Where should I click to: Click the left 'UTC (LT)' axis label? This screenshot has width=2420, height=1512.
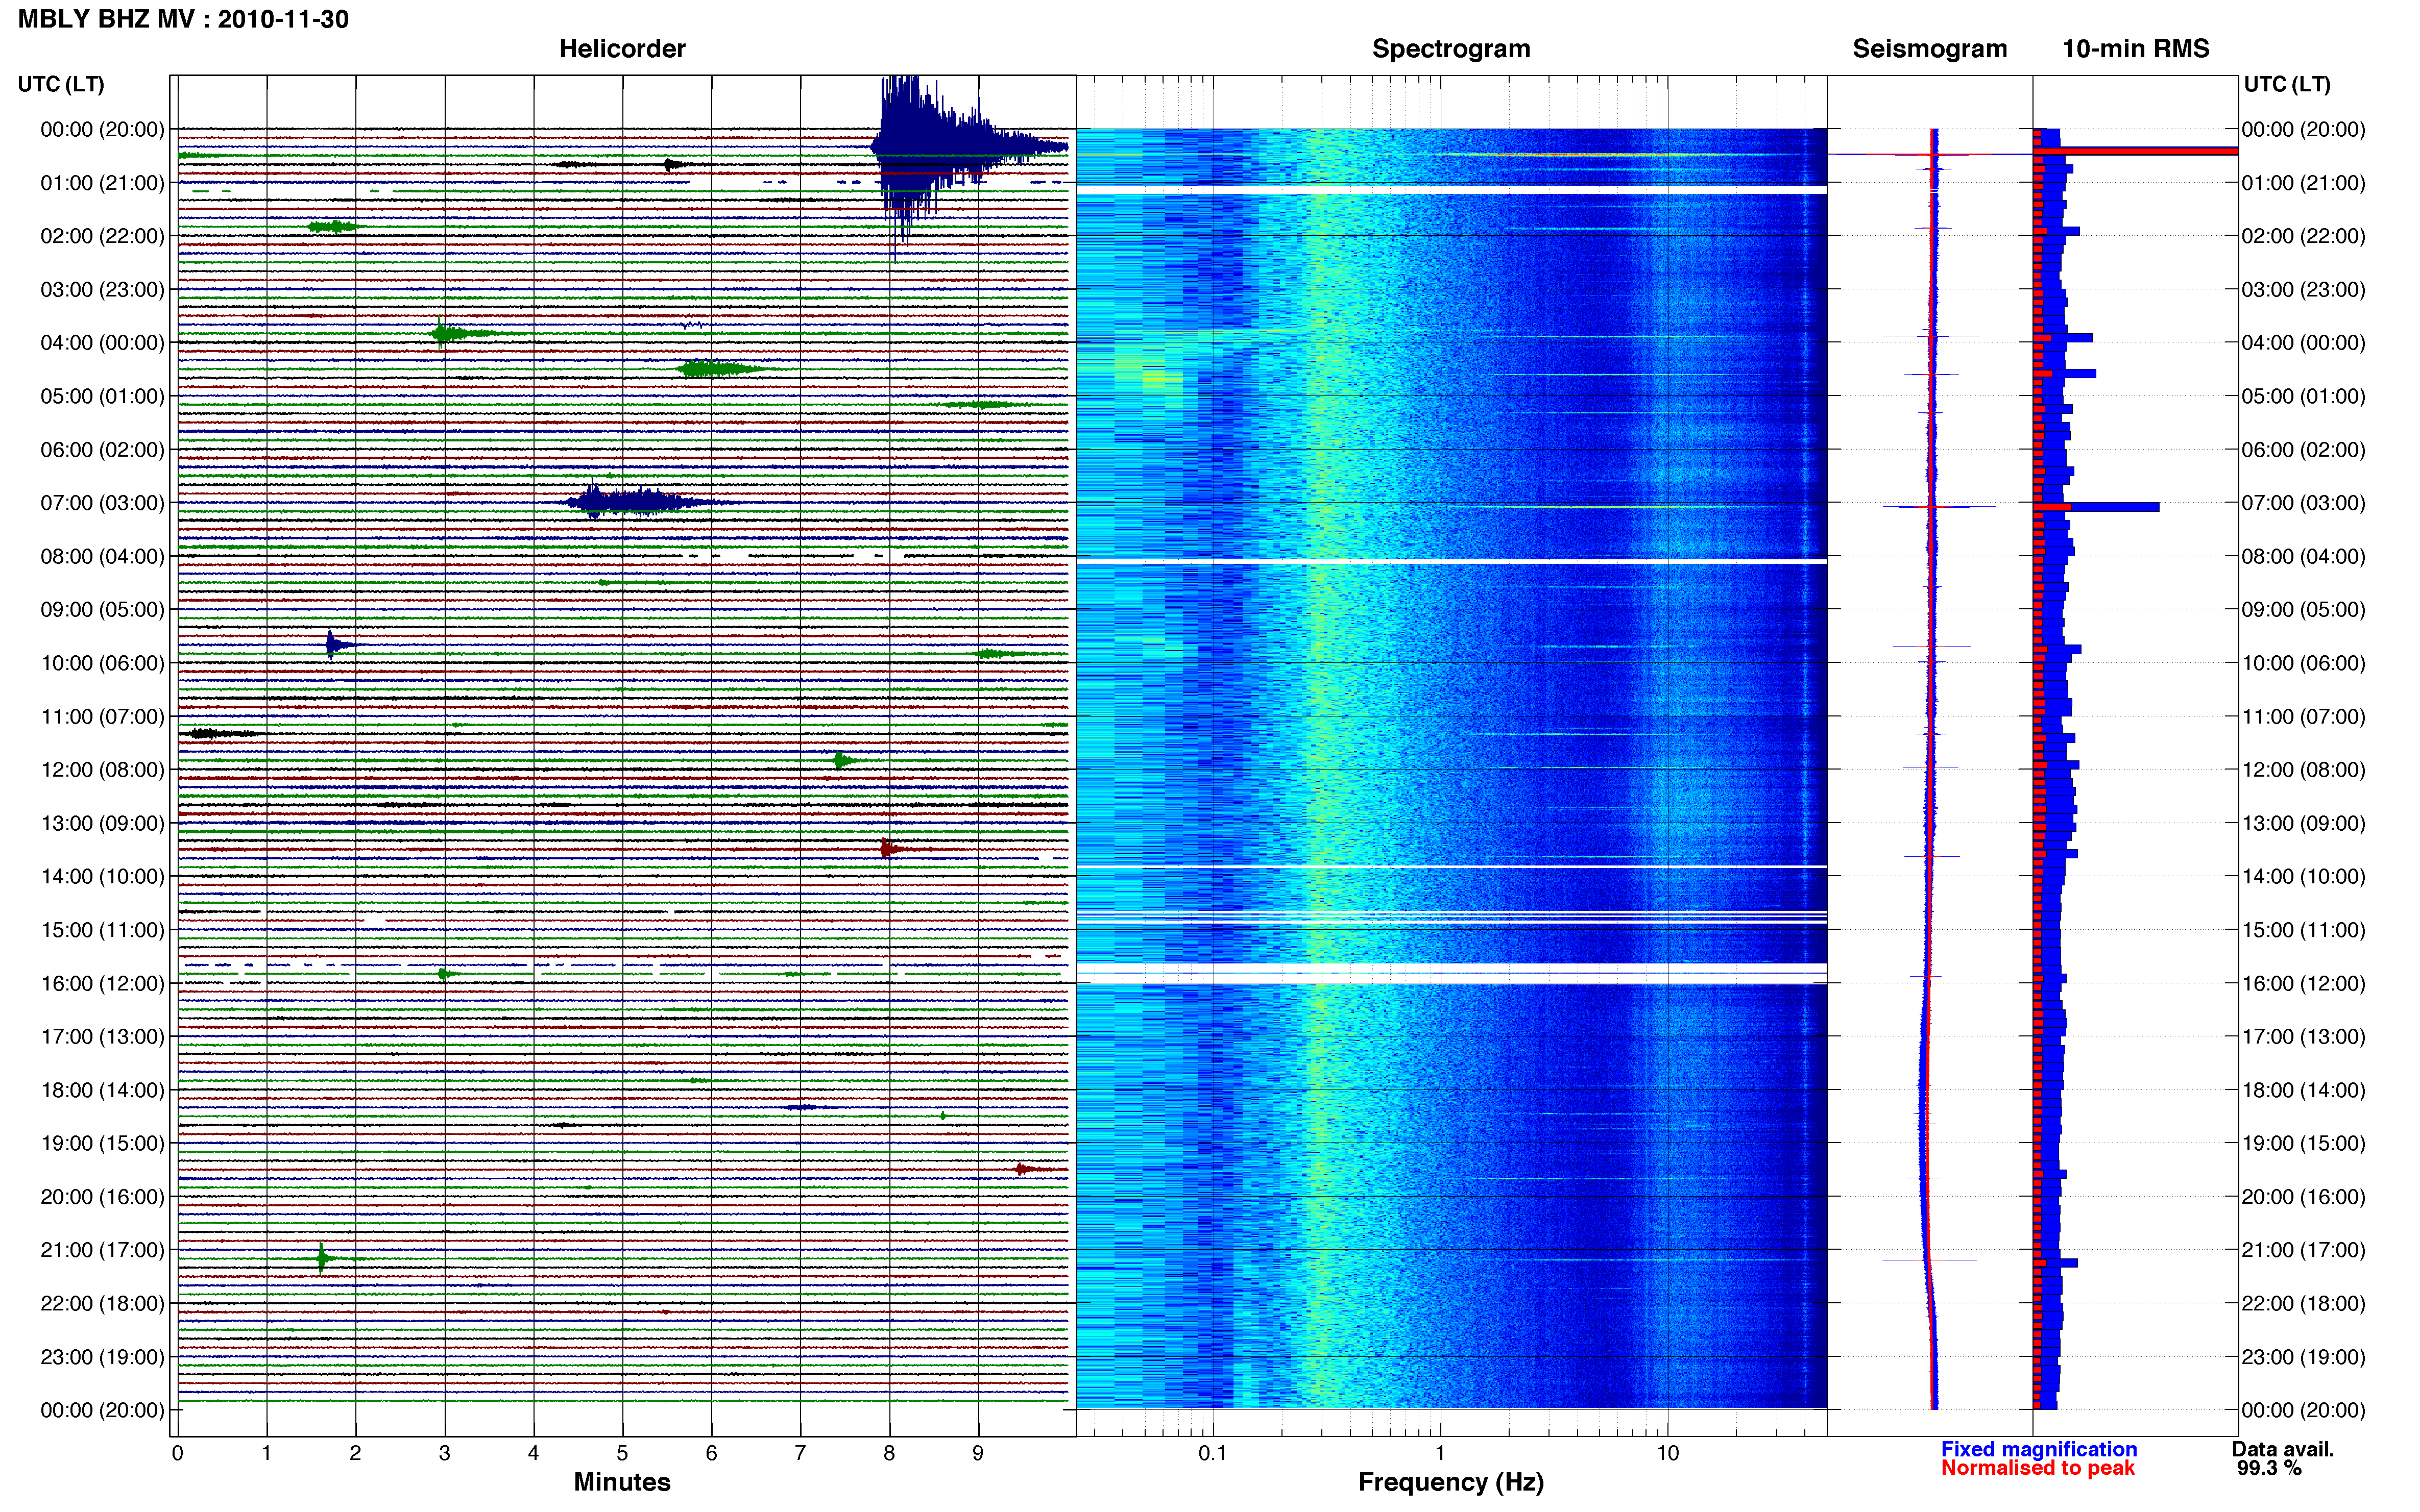pos(61,84)
